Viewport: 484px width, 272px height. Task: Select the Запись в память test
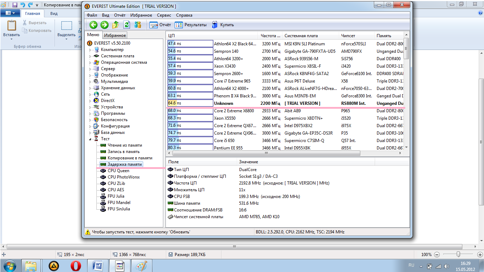coord(124,152)
